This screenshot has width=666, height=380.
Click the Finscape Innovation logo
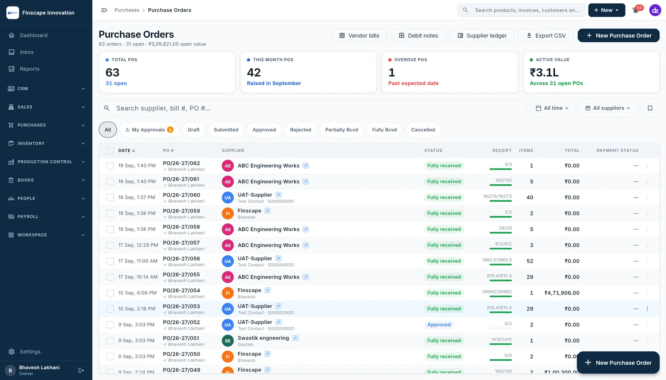pyautogui.click(x=12, y=12)
